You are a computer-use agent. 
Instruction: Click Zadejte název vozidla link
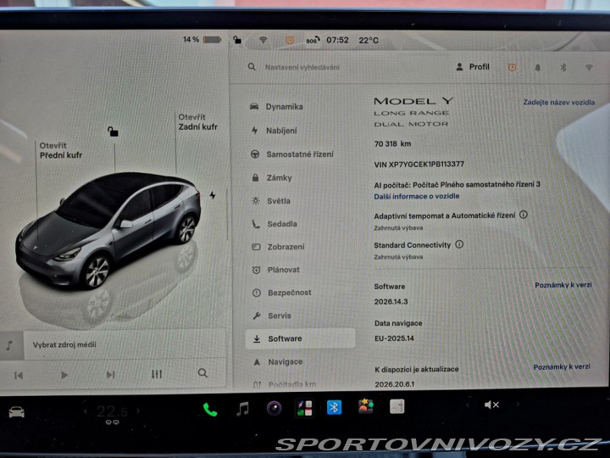click(x=558, y=103)
